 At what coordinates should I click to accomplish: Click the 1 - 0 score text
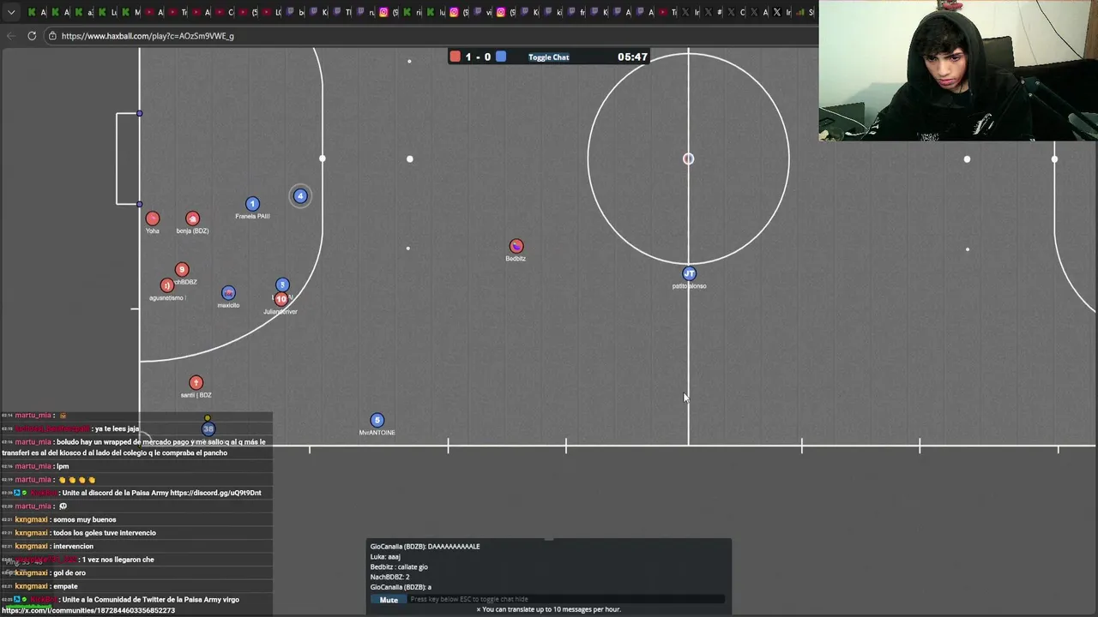click(478, 57)
